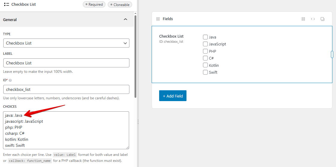Click the 'ID: checkbox_list' text in the preview
This screenshot has height=167, width=336.
coord(171,42)
